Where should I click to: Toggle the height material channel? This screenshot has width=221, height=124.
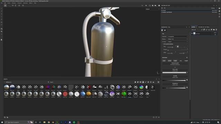coord(186,61)
